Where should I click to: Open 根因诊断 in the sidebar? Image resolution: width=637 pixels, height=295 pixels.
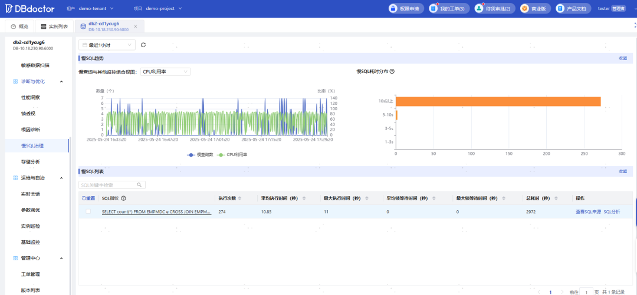31,130
